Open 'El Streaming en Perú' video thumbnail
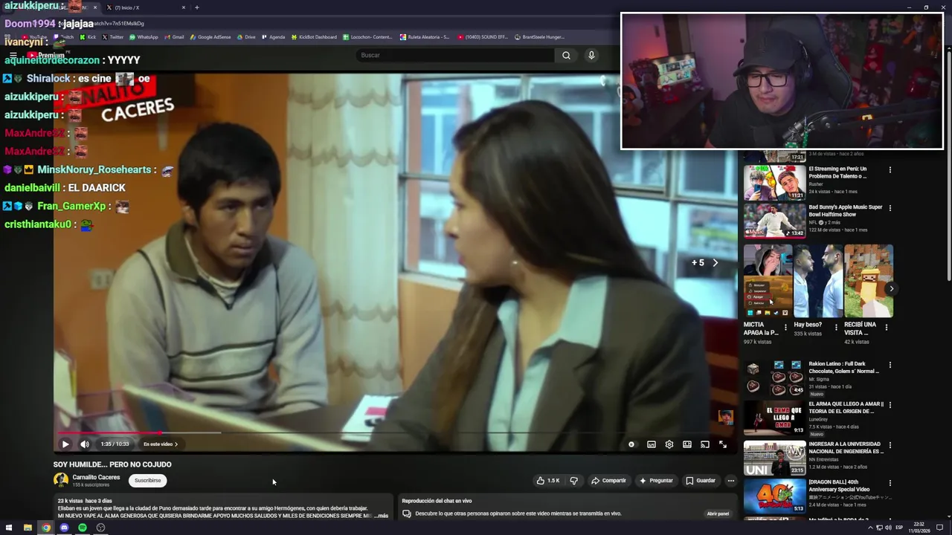 click(774, 183)
